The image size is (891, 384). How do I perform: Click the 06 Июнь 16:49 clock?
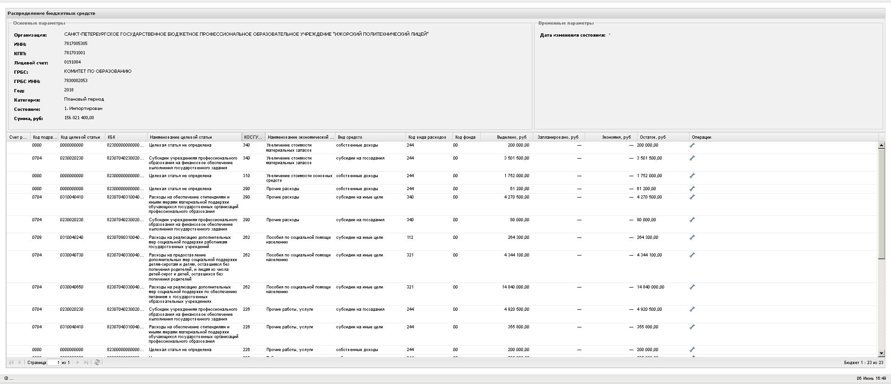click(871, 378)
